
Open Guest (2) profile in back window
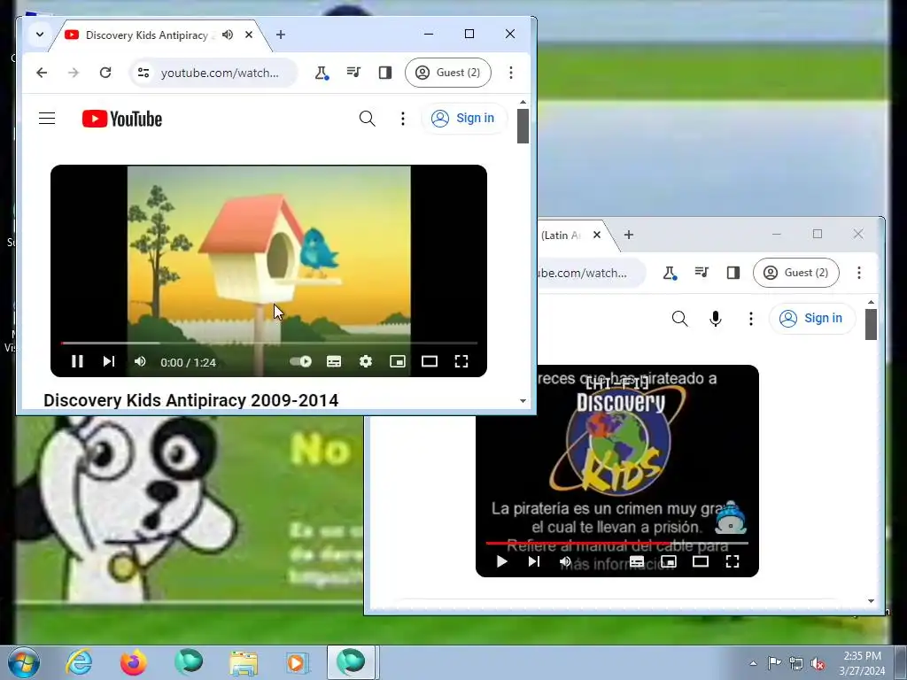(796, 273)
